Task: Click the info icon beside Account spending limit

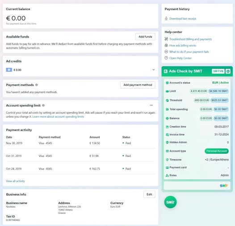Action: click(43, 105)
